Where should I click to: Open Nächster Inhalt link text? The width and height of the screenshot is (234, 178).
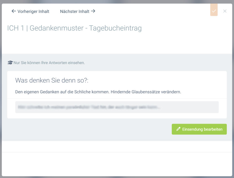click(x=75, y=12)
